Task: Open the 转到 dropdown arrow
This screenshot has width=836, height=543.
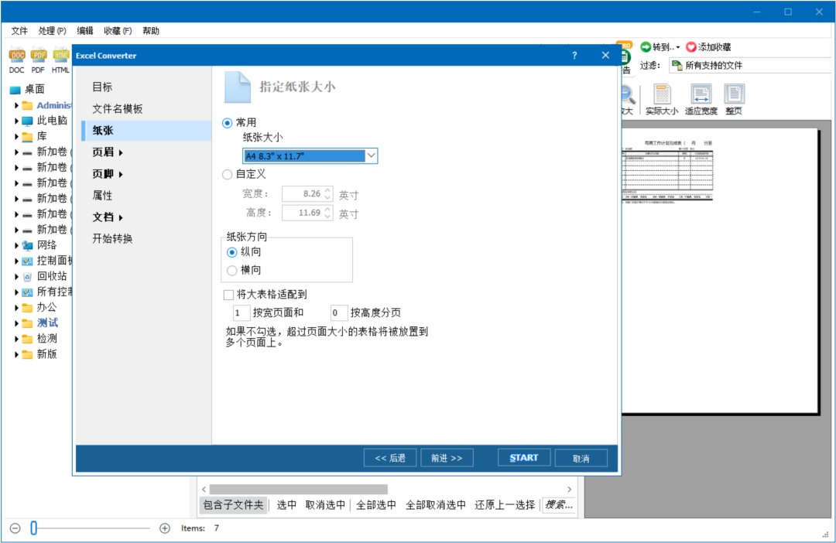Action: point(678,47)
